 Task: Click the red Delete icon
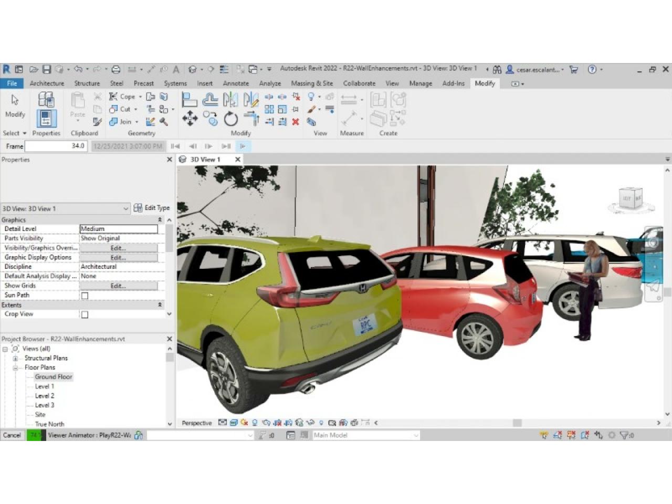(x=296, y=122)
